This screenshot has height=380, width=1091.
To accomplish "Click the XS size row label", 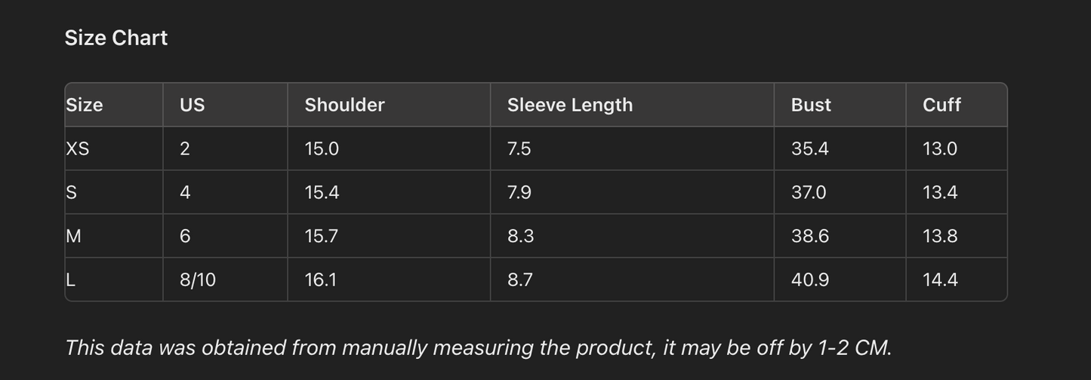I will click(78, 149).
